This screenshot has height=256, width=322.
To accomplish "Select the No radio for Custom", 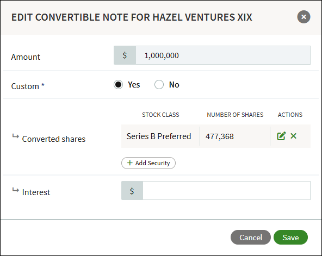I will point(159,84).
